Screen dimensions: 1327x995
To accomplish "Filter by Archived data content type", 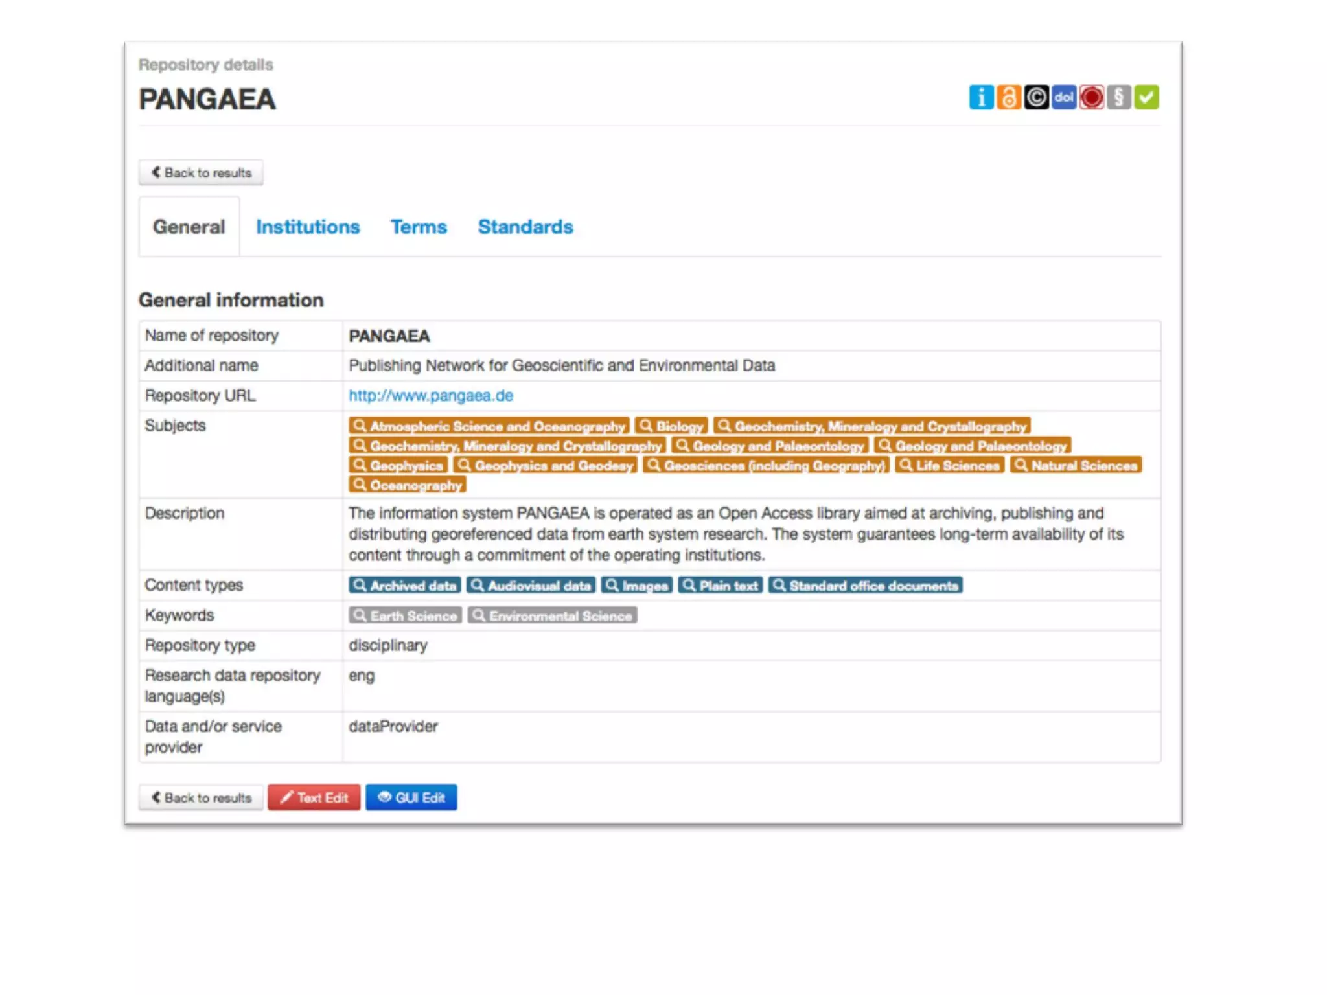I will [405, 586].
